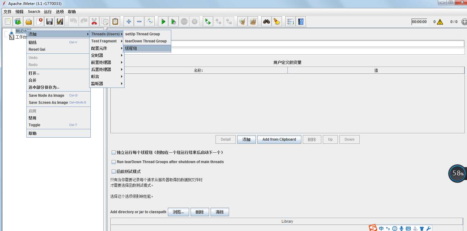The height and width of the screenshot is (231, 467).
Task: Expand the 定时器 submenu
Action: (107, 55)
